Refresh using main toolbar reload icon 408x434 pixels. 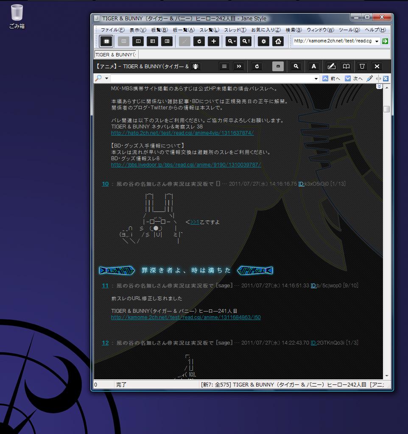pyautogui.click(x=199, y=42)
